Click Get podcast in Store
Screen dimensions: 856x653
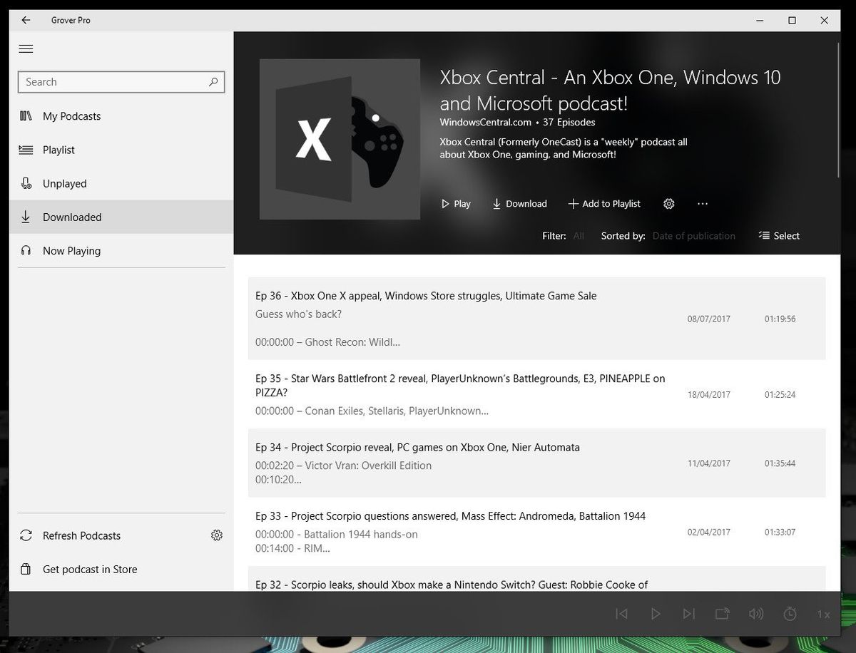(89, 569)
